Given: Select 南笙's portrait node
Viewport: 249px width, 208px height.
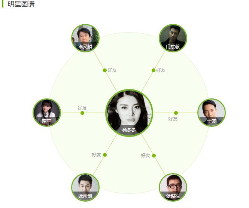Looking at the screenshot, I should point(47,113).
